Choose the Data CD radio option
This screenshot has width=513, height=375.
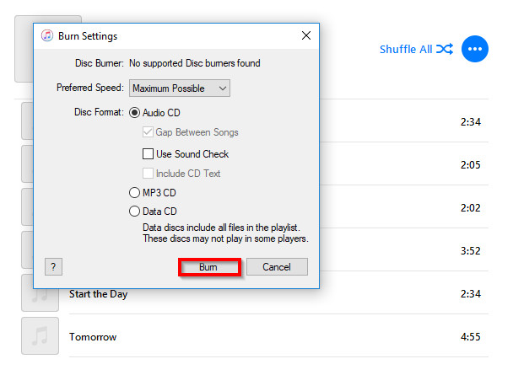coord(135,212)
